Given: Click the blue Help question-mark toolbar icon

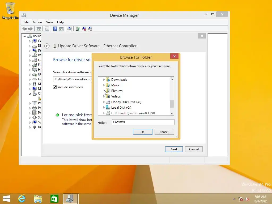Looking at the screenshot, I should 55,29.
